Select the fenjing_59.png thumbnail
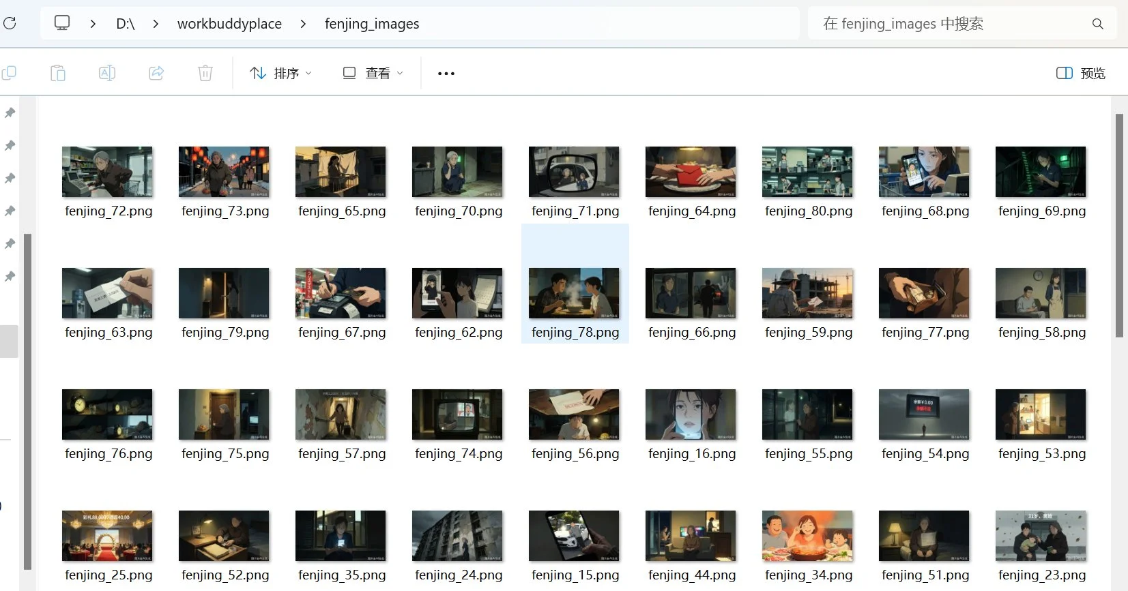 (808, 293)
